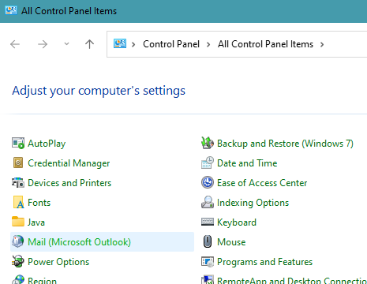This screenshot has width=367, height=284.
Task: Open the recent locations dropdown arrow
Action: point(66,44)
